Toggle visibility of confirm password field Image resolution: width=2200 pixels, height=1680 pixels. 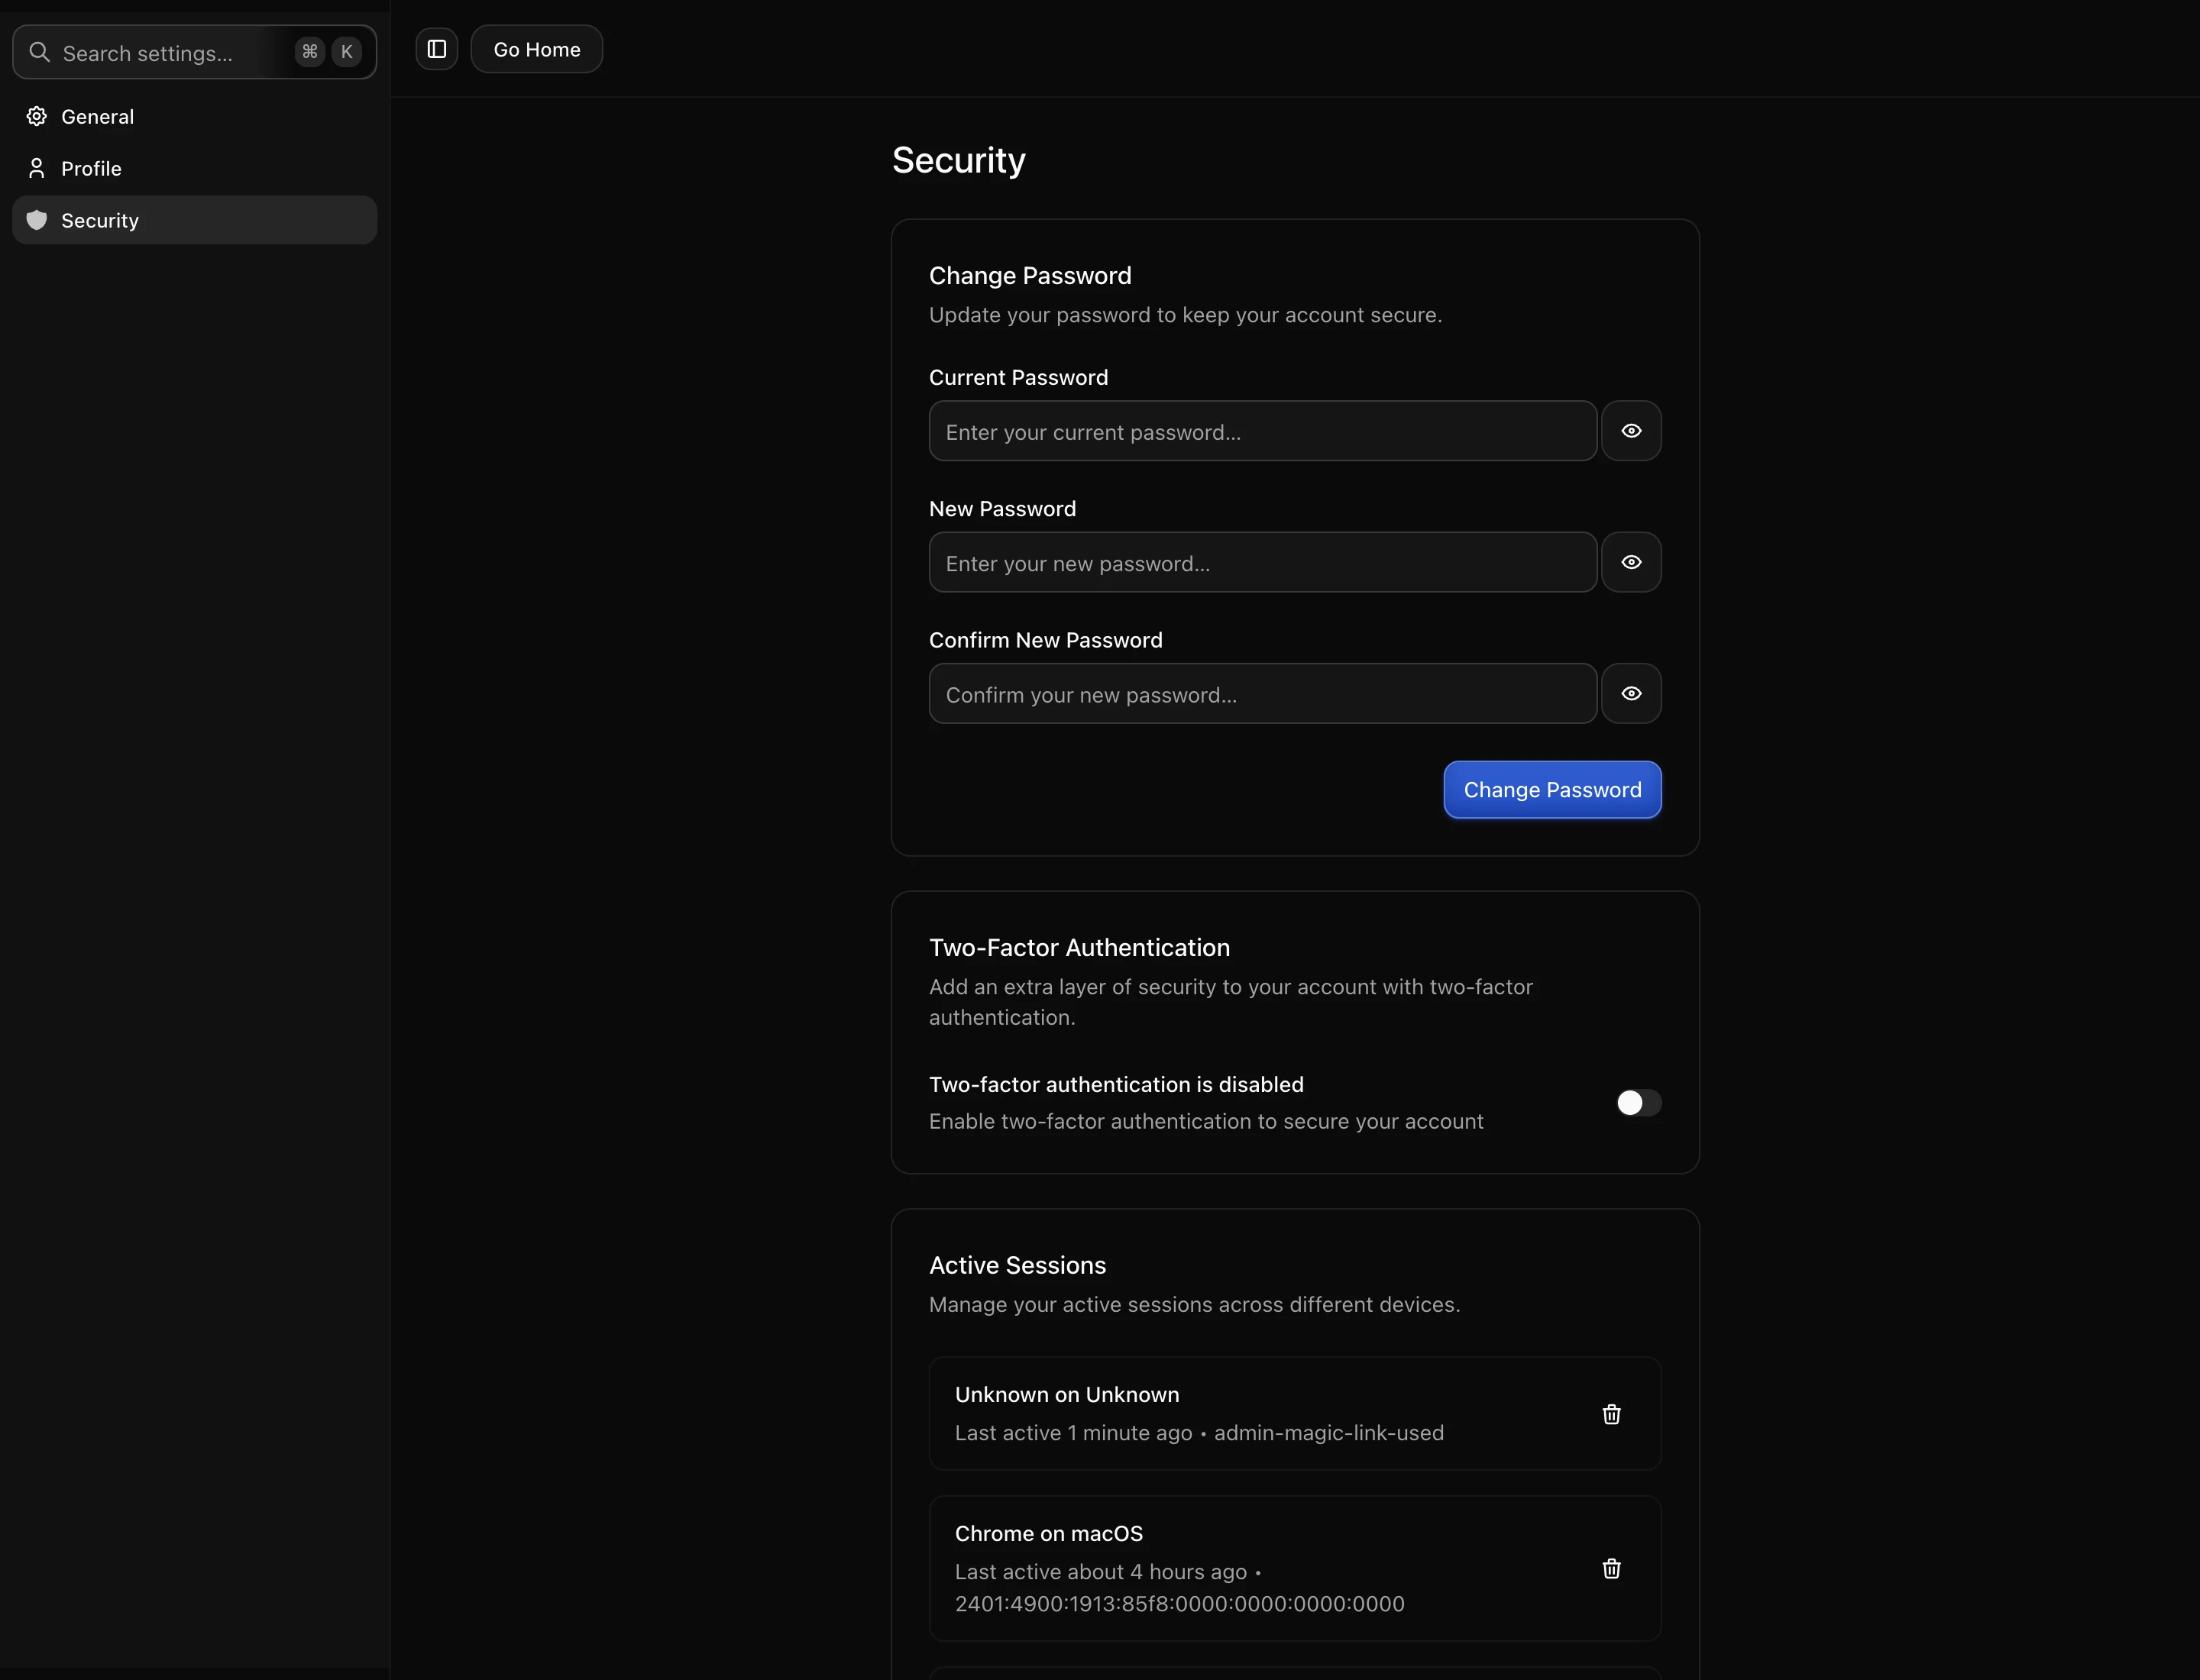coord(1631,693)
